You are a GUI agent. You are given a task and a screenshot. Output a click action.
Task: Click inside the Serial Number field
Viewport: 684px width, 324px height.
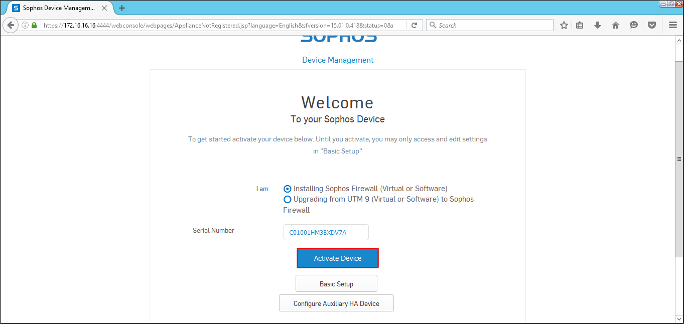point(326,233)
